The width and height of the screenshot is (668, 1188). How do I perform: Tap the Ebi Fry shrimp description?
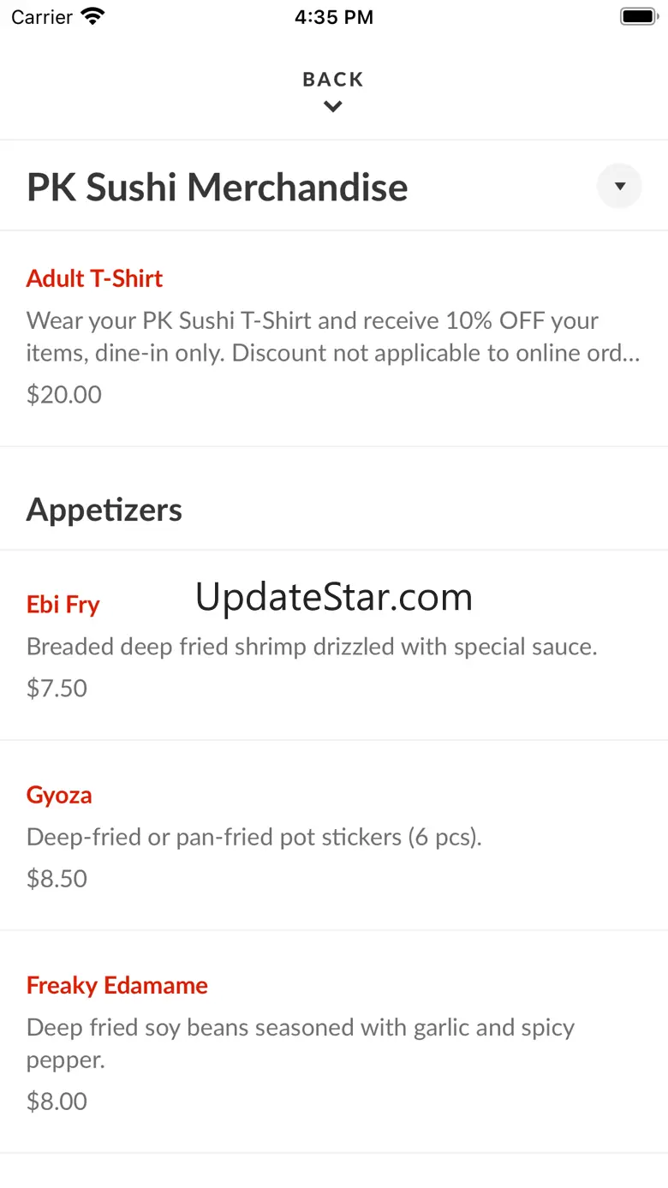point(312,647)
